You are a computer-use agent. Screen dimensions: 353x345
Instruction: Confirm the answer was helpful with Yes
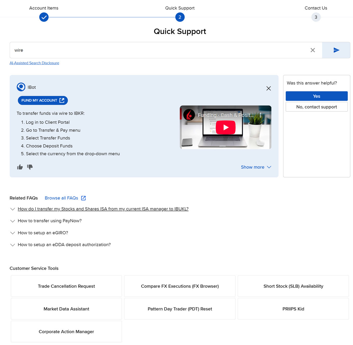(316, 96)
